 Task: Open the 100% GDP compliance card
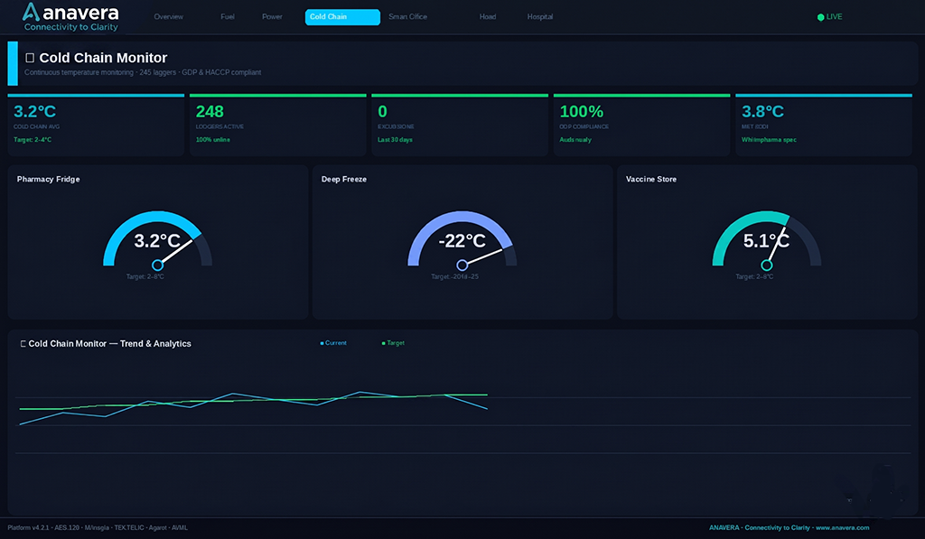click(x=642, y=125)
